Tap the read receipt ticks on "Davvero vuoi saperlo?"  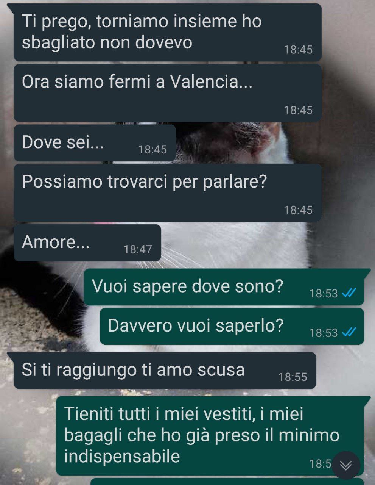point(349,332)
